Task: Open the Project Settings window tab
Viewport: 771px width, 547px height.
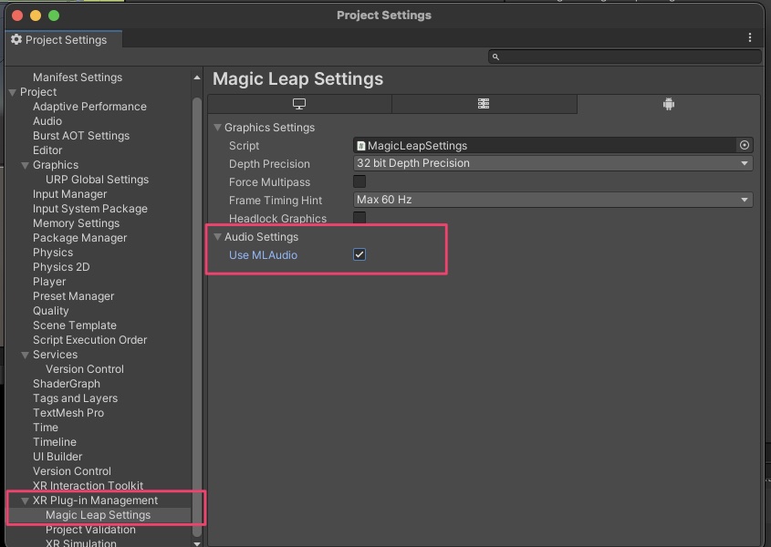Action: (x=64, y=40)
